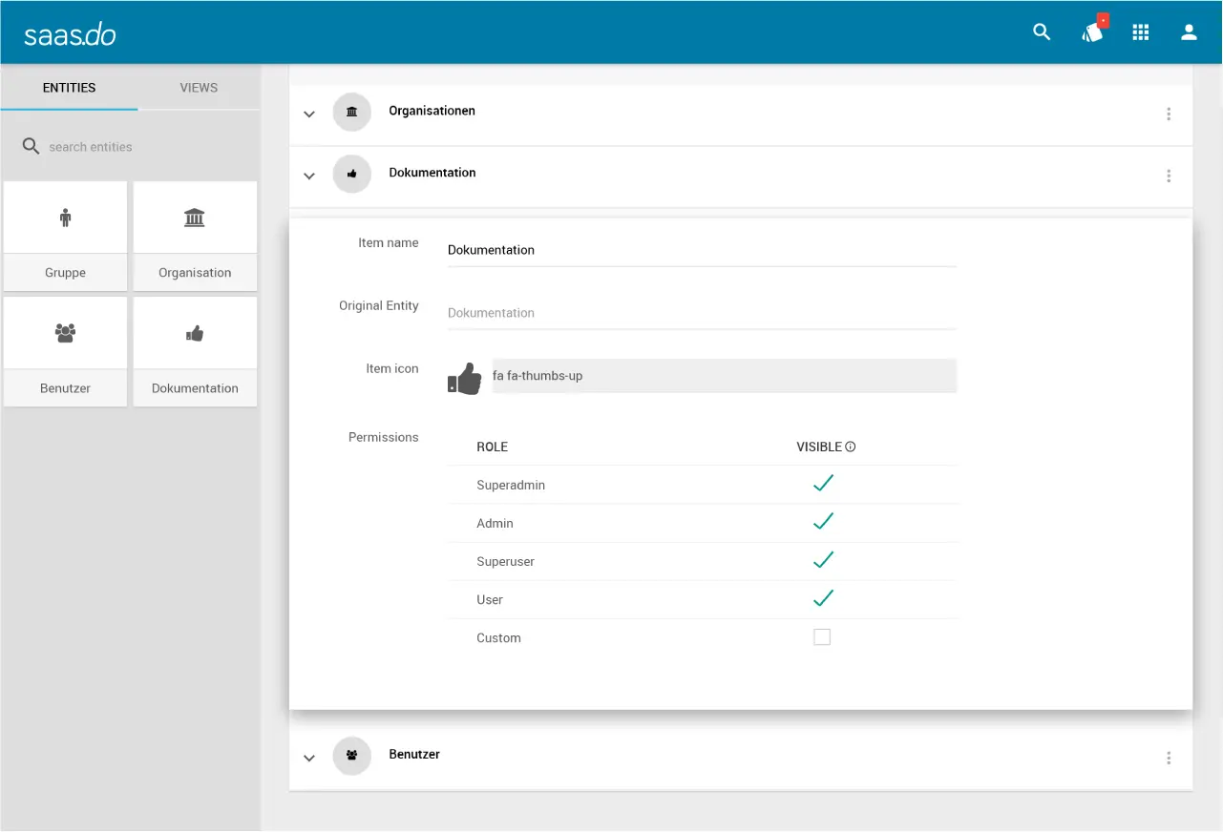Click the three-dot menu for Organisationen
1223x832 pixels.
(x=1169, y=114)
